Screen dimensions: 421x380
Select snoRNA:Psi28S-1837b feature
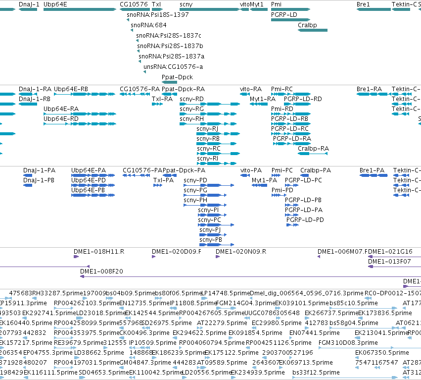point(139,51)
